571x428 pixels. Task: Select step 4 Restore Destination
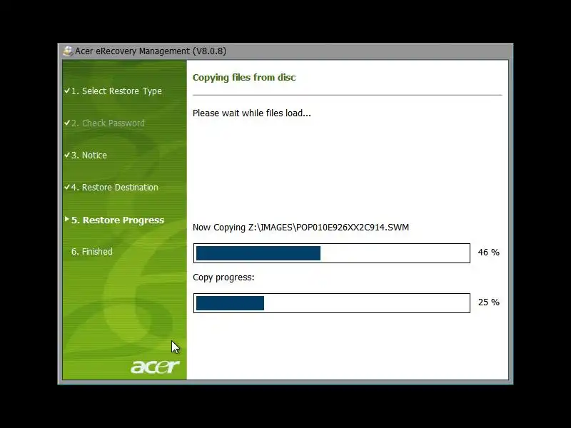(x=115, y=187)
